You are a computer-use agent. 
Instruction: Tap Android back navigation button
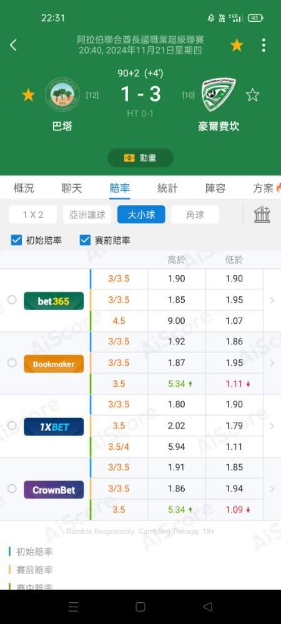coord(207,607)
